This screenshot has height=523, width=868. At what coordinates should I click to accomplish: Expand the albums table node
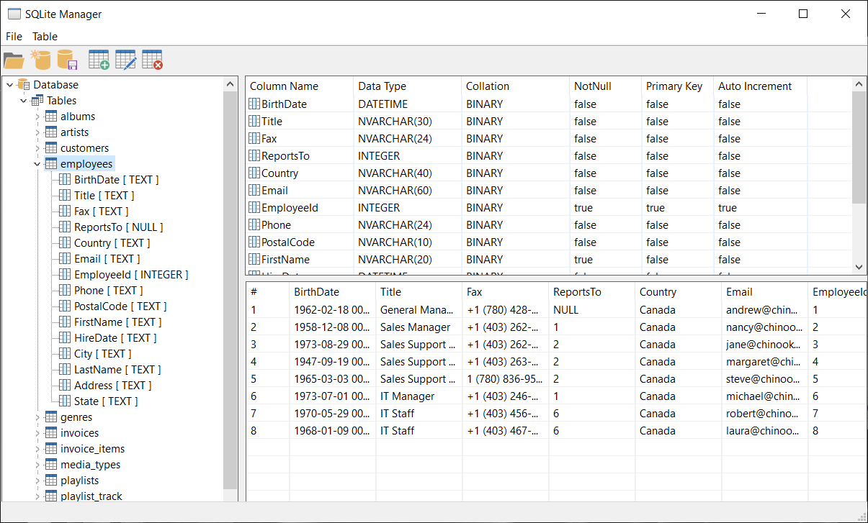coord(37,117)
